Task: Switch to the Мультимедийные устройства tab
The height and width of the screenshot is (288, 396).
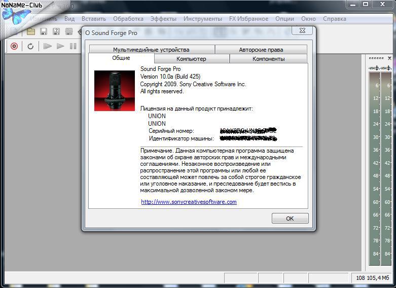Action: coord(151,50)
